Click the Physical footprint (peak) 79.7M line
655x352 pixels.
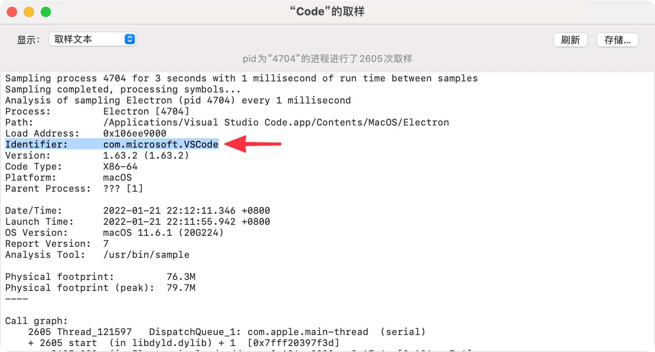(x=100, y=288)
